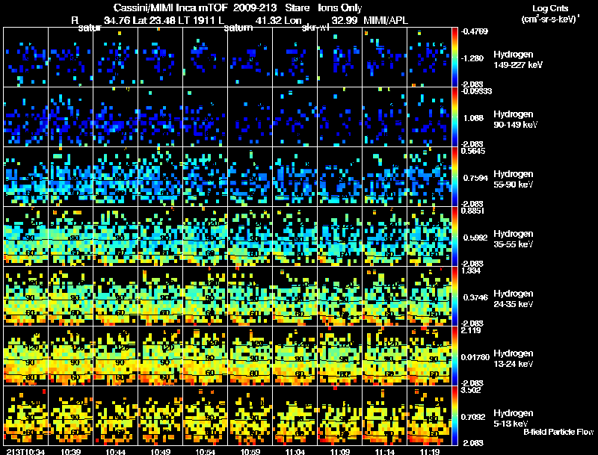Open the 149-227 keV image panel at 11:19
Image resolution: width=598 pixels, height=455 pixels.
[x=429, y=57]
